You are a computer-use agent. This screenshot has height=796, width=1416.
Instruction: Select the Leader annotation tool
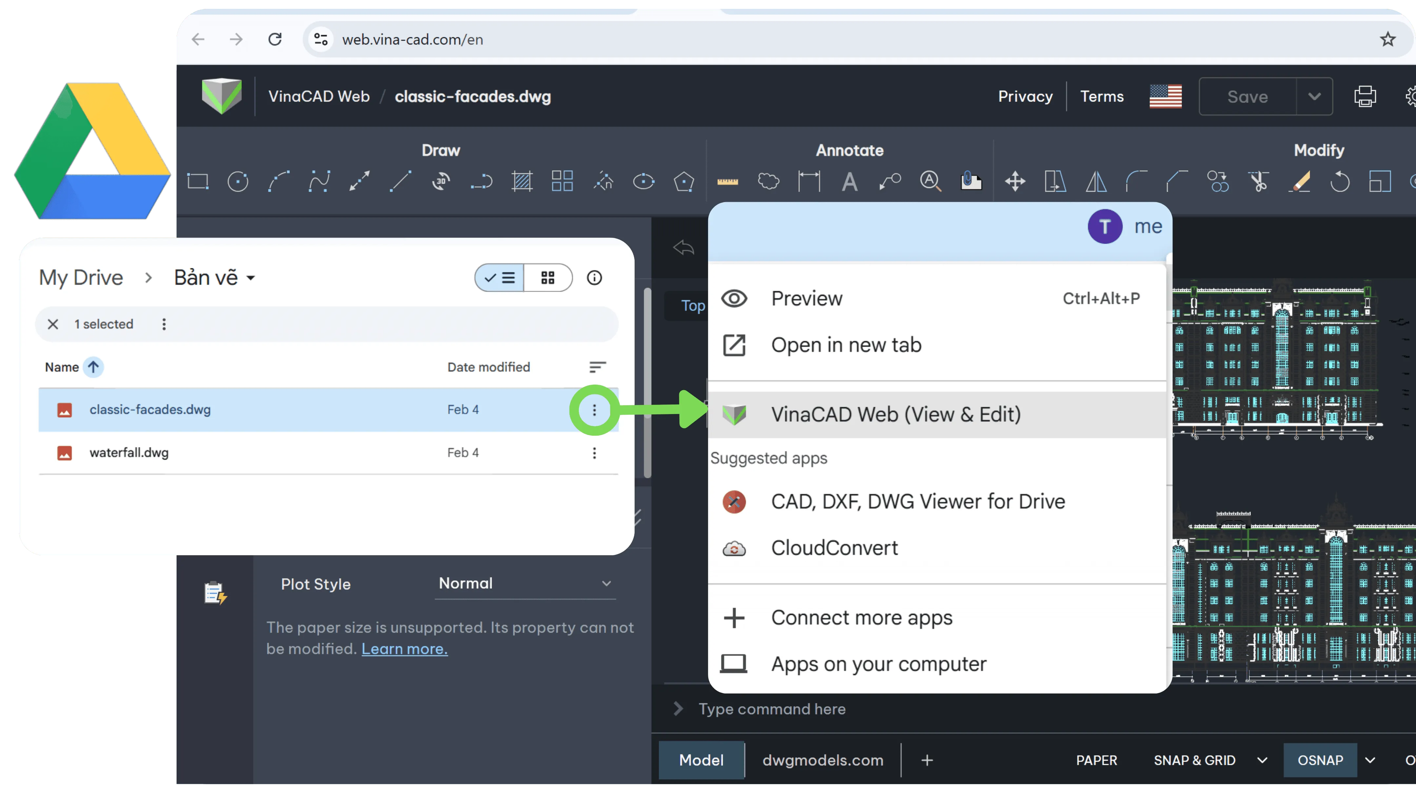click(890, 181)
